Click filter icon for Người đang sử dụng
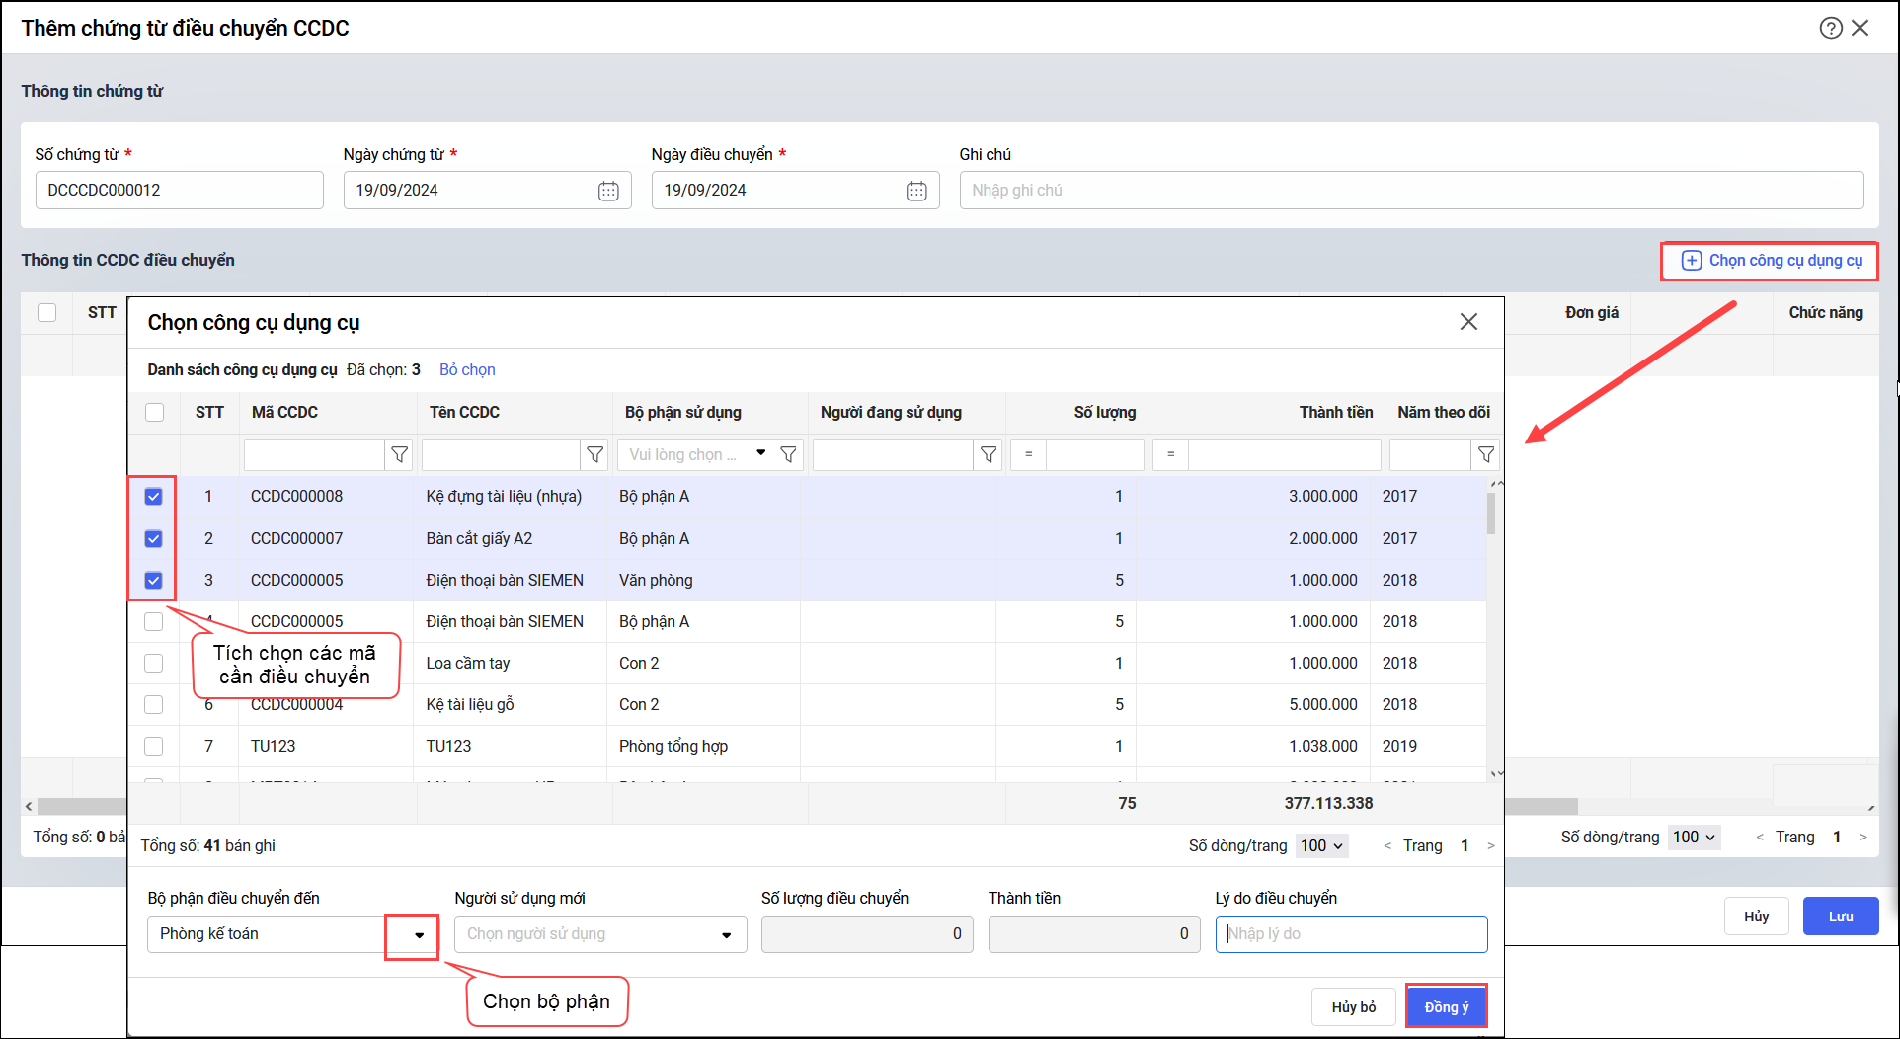This screenshot has width=1900, height=1039. (x=988, y=454)
